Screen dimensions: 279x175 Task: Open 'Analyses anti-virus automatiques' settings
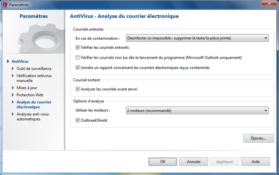tap(33, 116)
